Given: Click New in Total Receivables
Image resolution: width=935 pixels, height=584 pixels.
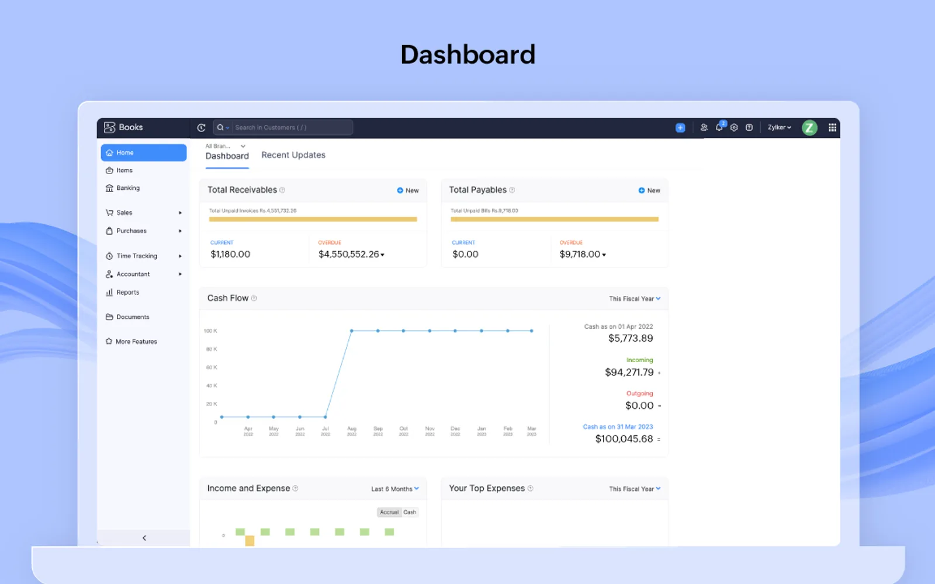Looking at the screenshot, I should coord(408,190).
